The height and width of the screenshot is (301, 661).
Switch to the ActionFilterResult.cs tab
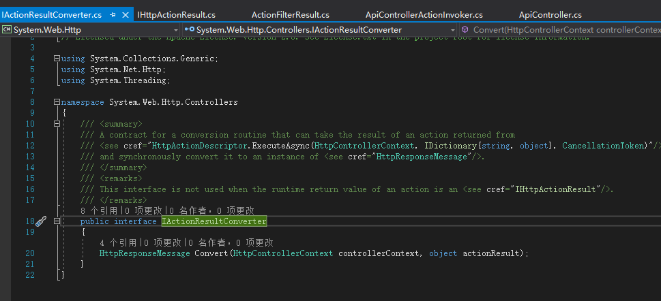click(291, 15)
